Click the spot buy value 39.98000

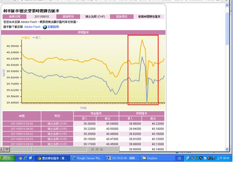point(135,124)
